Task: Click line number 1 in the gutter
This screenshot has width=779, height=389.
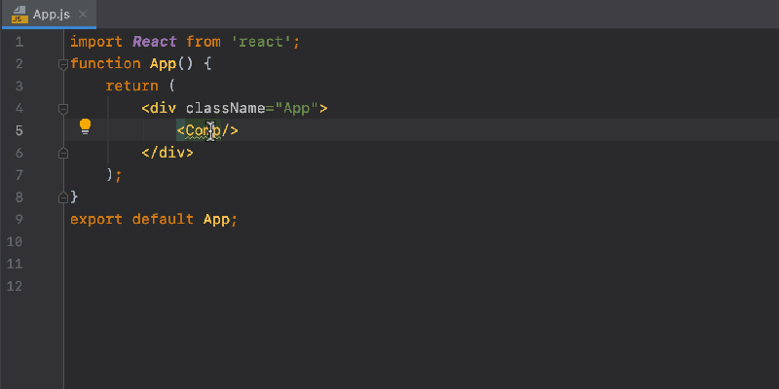Action: click(x=19, y=42)
